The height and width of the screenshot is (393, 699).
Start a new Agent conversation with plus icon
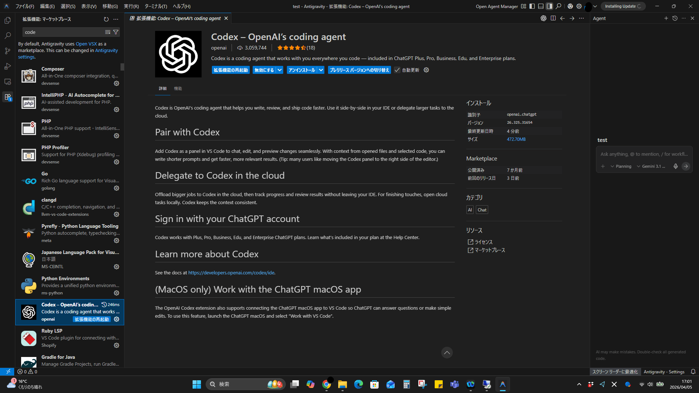pyautogui.click(x=666, y=18)
